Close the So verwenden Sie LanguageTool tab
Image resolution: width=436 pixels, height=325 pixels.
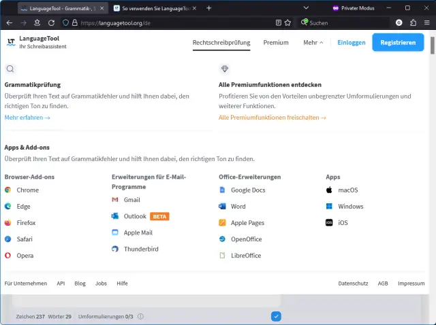click(x=194, y=8)
